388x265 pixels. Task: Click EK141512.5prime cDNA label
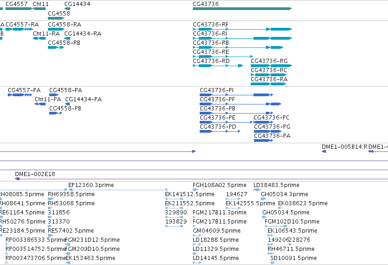pyautogui.click(x=190, y=194)
